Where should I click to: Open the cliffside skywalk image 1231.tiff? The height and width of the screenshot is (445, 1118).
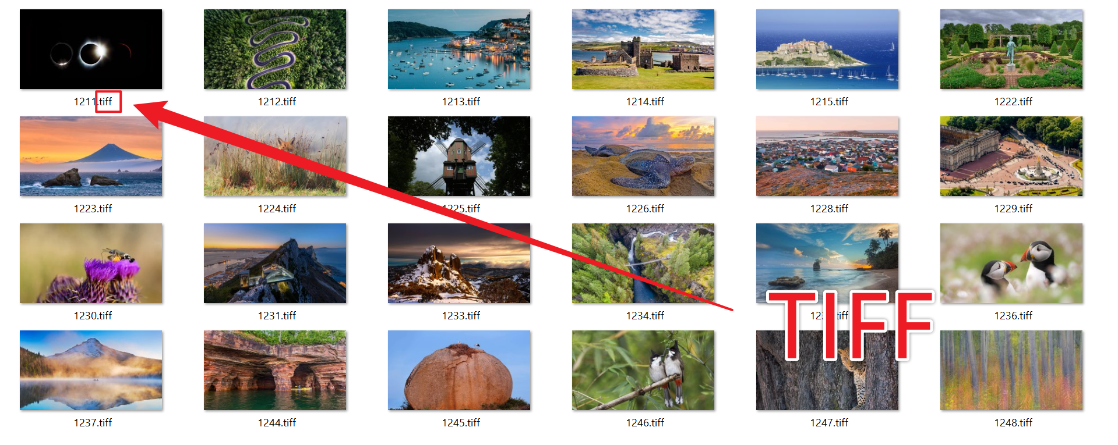(275, 263)
